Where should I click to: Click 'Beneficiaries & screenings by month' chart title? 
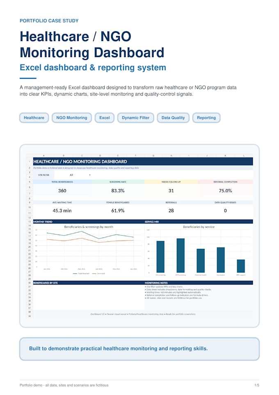pos(89,227)
